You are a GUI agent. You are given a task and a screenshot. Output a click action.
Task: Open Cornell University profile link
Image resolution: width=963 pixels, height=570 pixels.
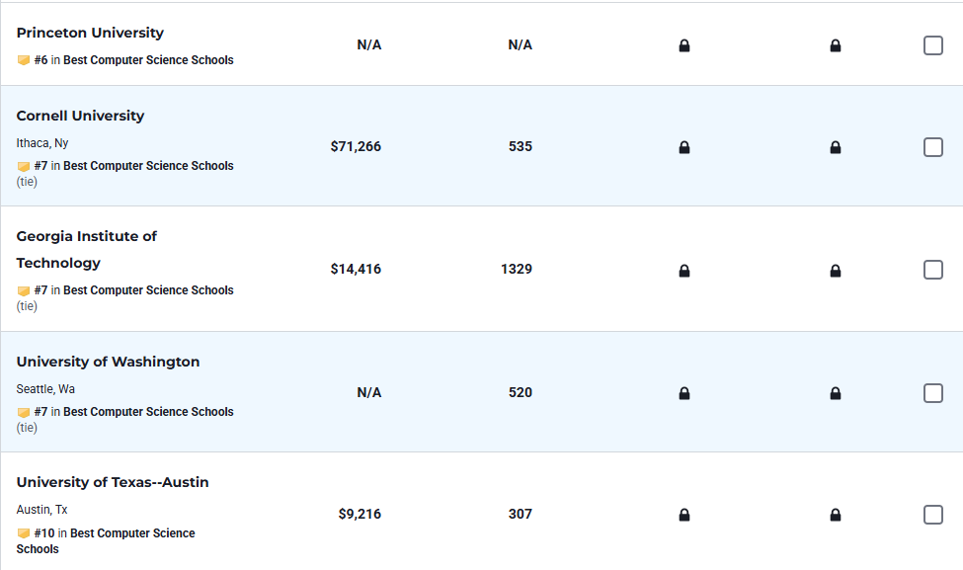(80, 116)
